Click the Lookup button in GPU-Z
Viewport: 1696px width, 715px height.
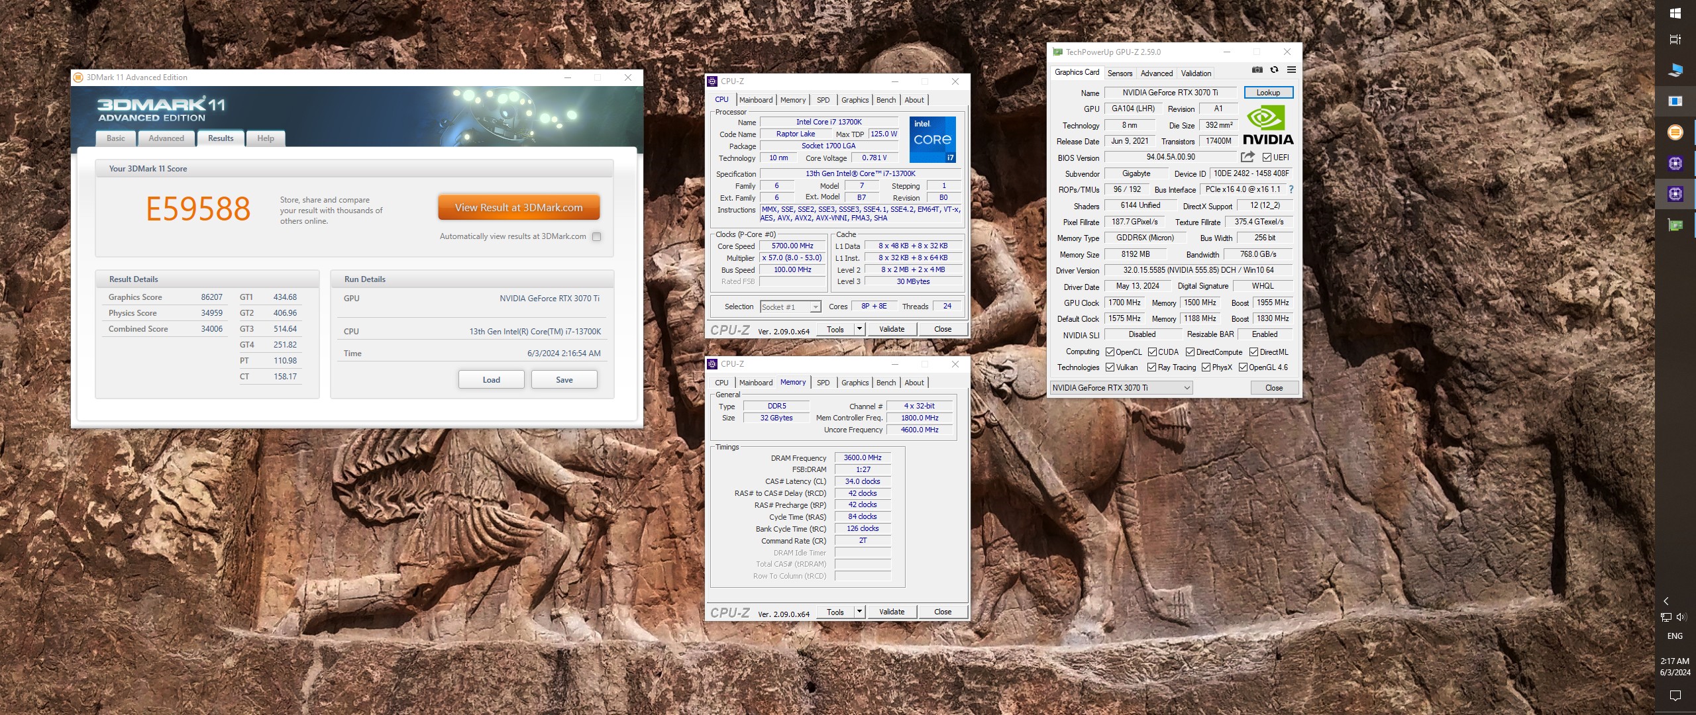pyautogui.click(x=1268, y=93)
